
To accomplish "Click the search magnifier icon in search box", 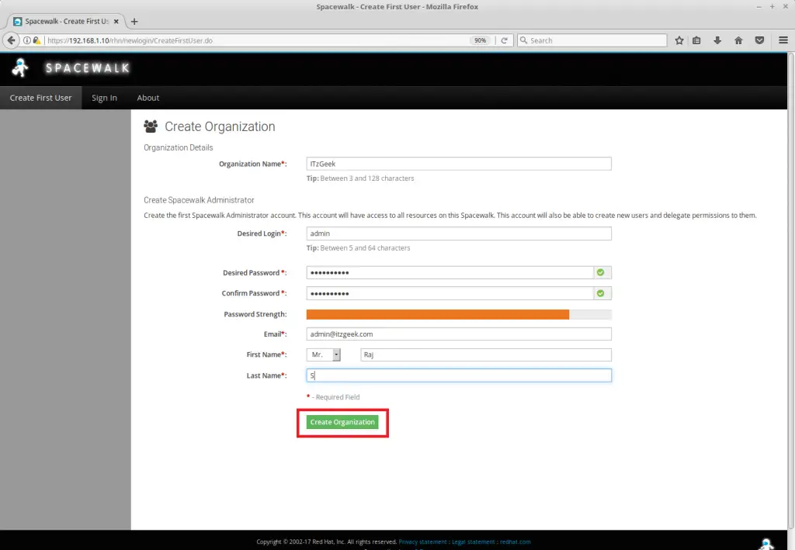I will tap(524, 40).
